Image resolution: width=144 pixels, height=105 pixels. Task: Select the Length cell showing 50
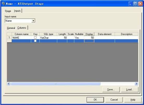(x=62, y=37)
